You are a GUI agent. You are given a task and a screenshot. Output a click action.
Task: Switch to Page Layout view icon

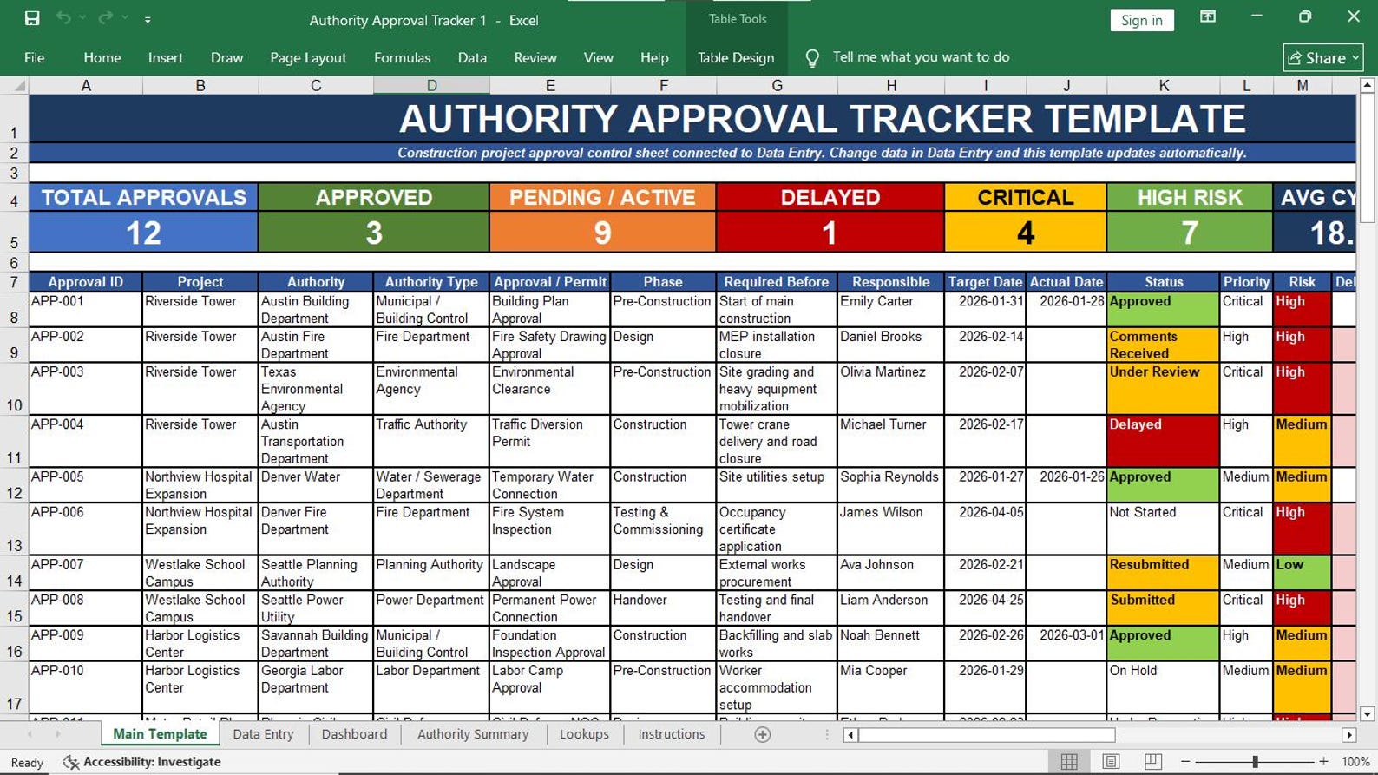click(x=1111, y=761)
